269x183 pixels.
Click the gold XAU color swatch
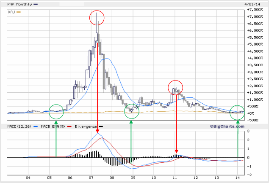click(x=18, y=12)
